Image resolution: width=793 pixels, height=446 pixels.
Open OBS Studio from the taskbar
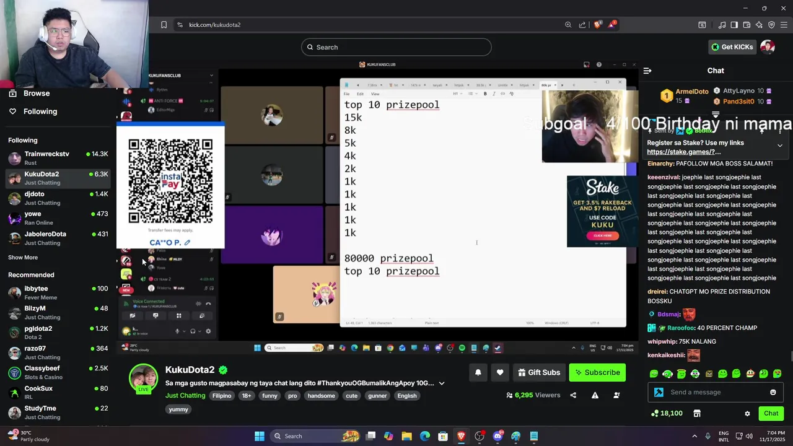coord(480,436)
